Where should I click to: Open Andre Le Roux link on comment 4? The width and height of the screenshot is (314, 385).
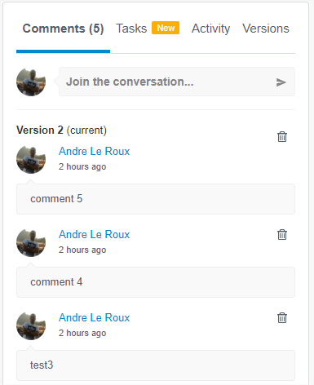point(94,235)
